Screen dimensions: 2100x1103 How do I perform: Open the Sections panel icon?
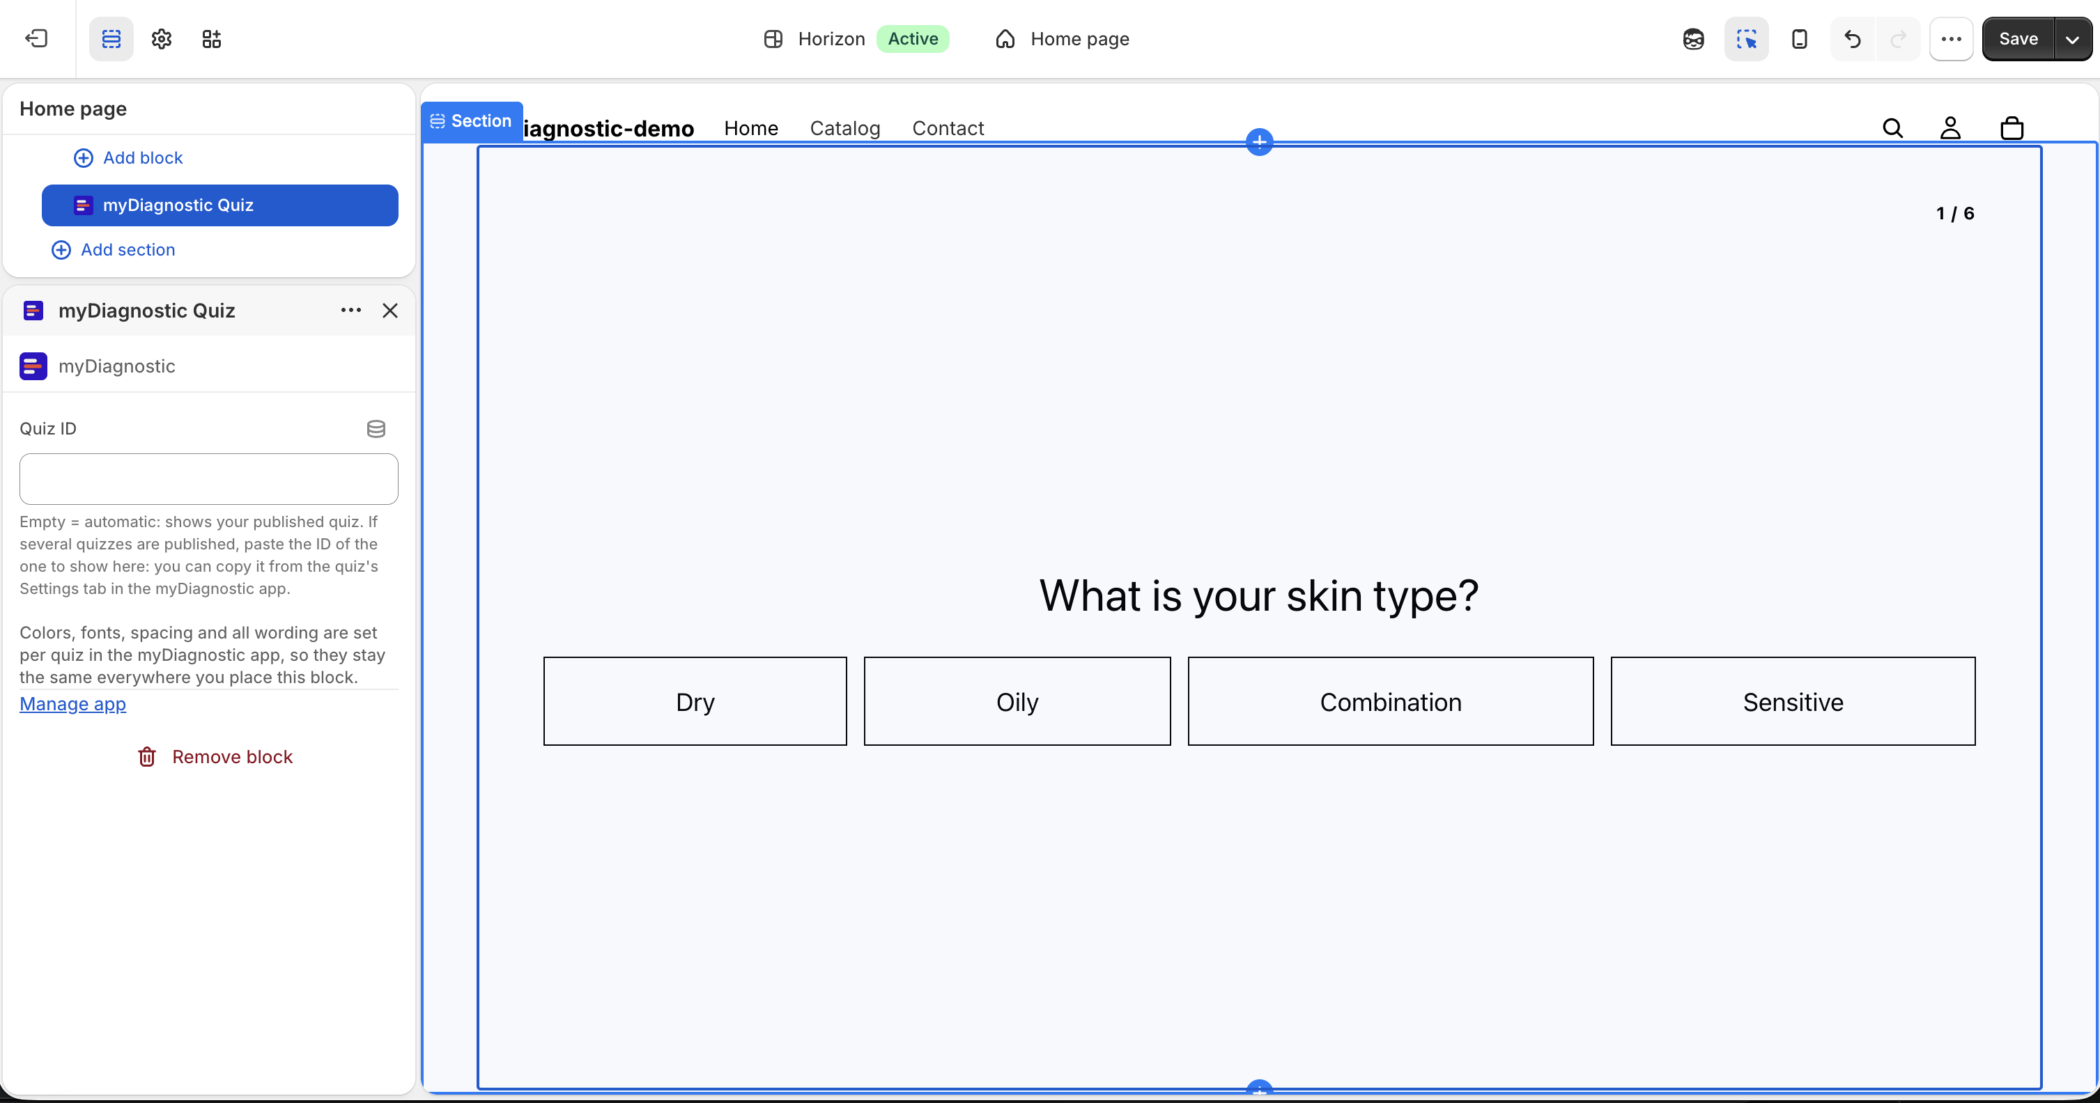(x=111, y=38)
